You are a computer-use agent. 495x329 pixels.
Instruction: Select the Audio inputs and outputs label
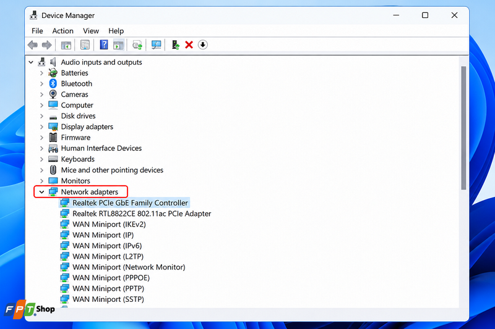tap(101, 62)
